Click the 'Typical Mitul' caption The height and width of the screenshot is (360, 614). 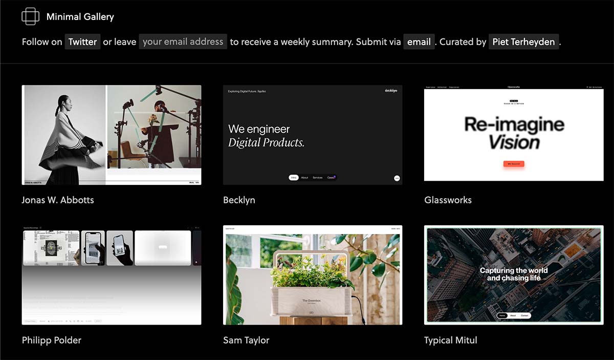click(x=451, y=340)
